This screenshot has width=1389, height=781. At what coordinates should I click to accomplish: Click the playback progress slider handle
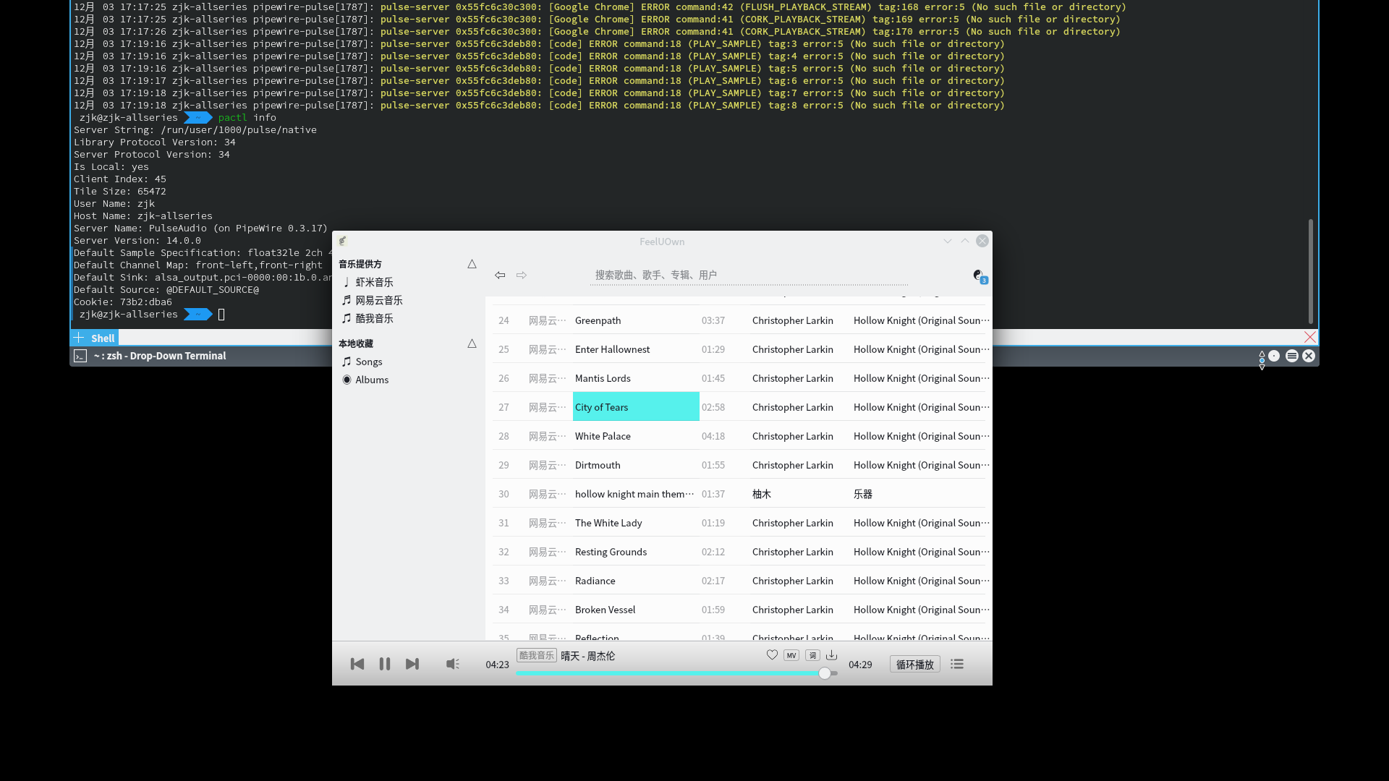coord(825,673)
